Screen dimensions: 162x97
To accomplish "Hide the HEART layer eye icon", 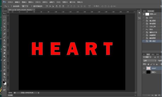I will point(144,68).
